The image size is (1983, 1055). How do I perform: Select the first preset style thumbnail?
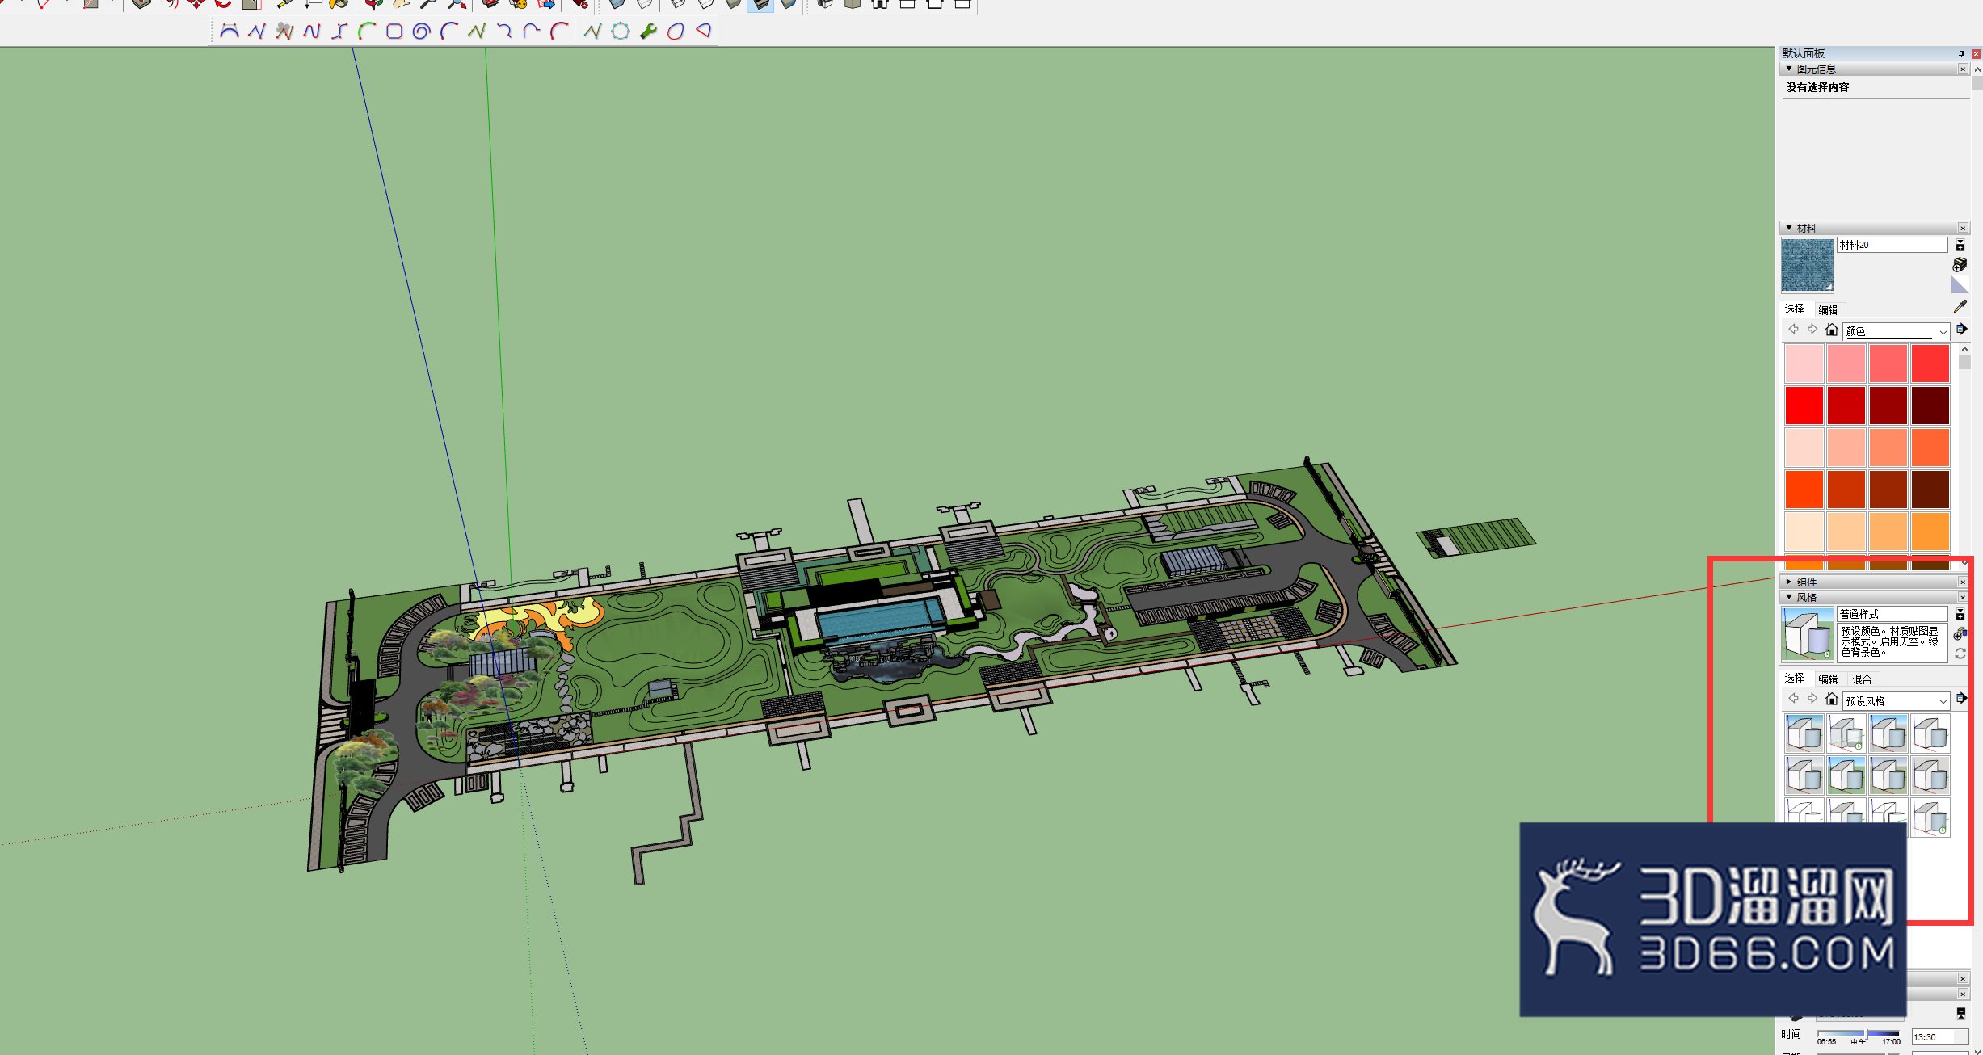point(1804,733)
